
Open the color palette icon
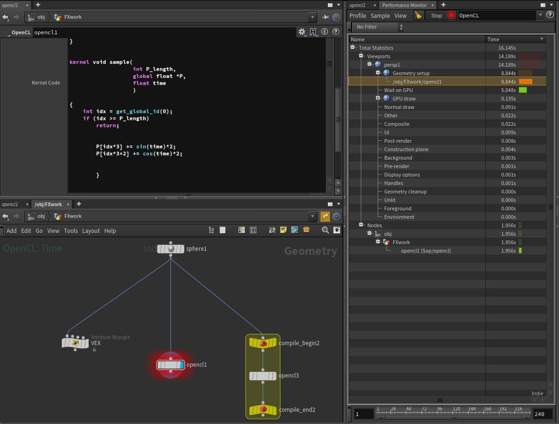(241, 230)
